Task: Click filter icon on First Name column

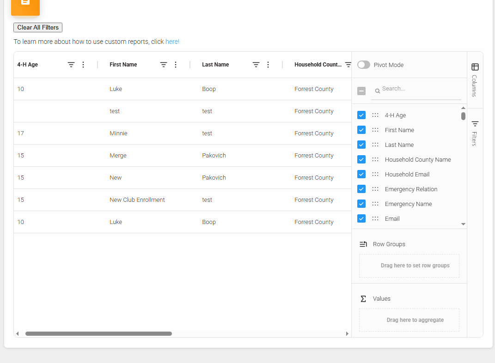Action: tap(164, 65)
